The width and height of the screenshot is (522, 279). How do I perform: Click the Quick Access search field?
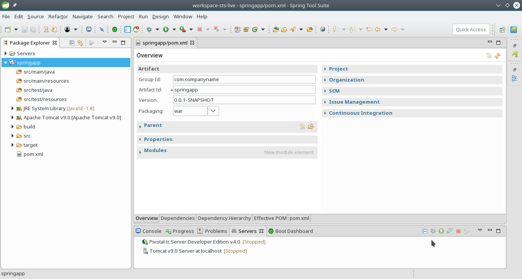[471, 29]
